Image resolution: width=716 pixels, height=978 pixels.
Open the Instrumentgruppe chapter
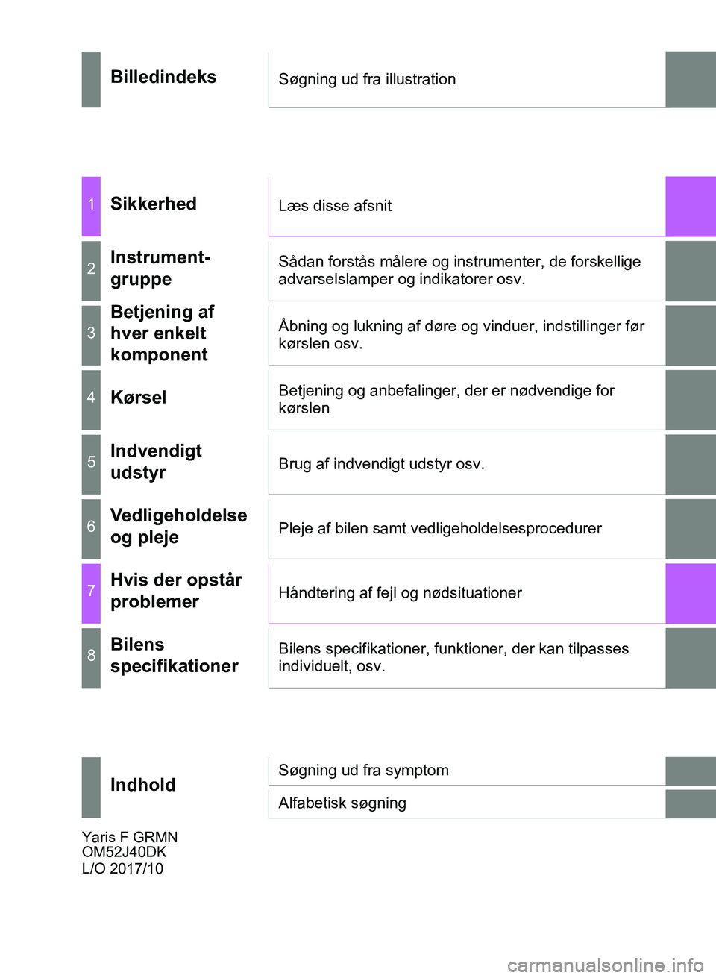point(160,269)
